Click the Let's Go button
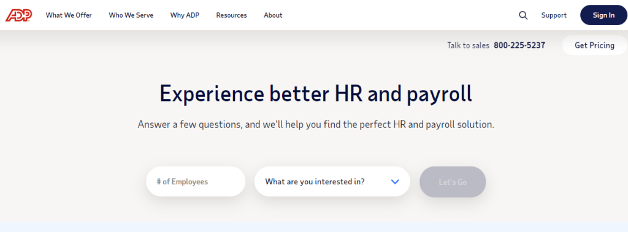Image resolution: width=628 pixels, height=232 pixels. tap(453, 182)
